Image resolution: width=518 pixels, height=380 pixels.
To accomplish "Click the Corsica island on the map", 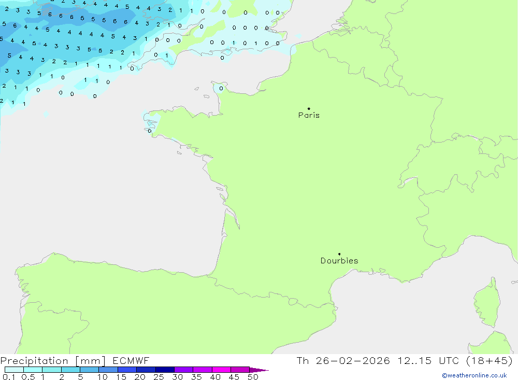I will click(x=487, y=303).
